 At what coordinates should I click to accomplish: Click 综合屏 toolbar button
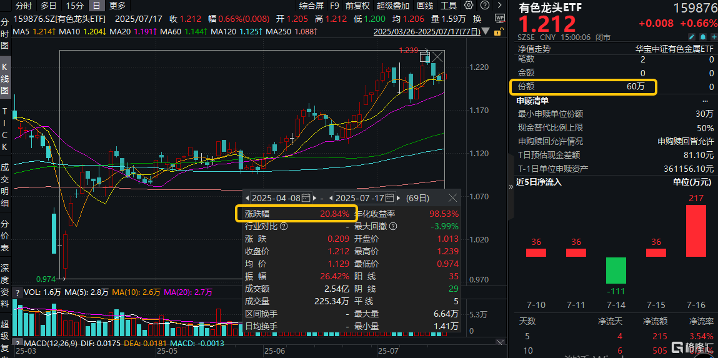[x=311, y=6]
